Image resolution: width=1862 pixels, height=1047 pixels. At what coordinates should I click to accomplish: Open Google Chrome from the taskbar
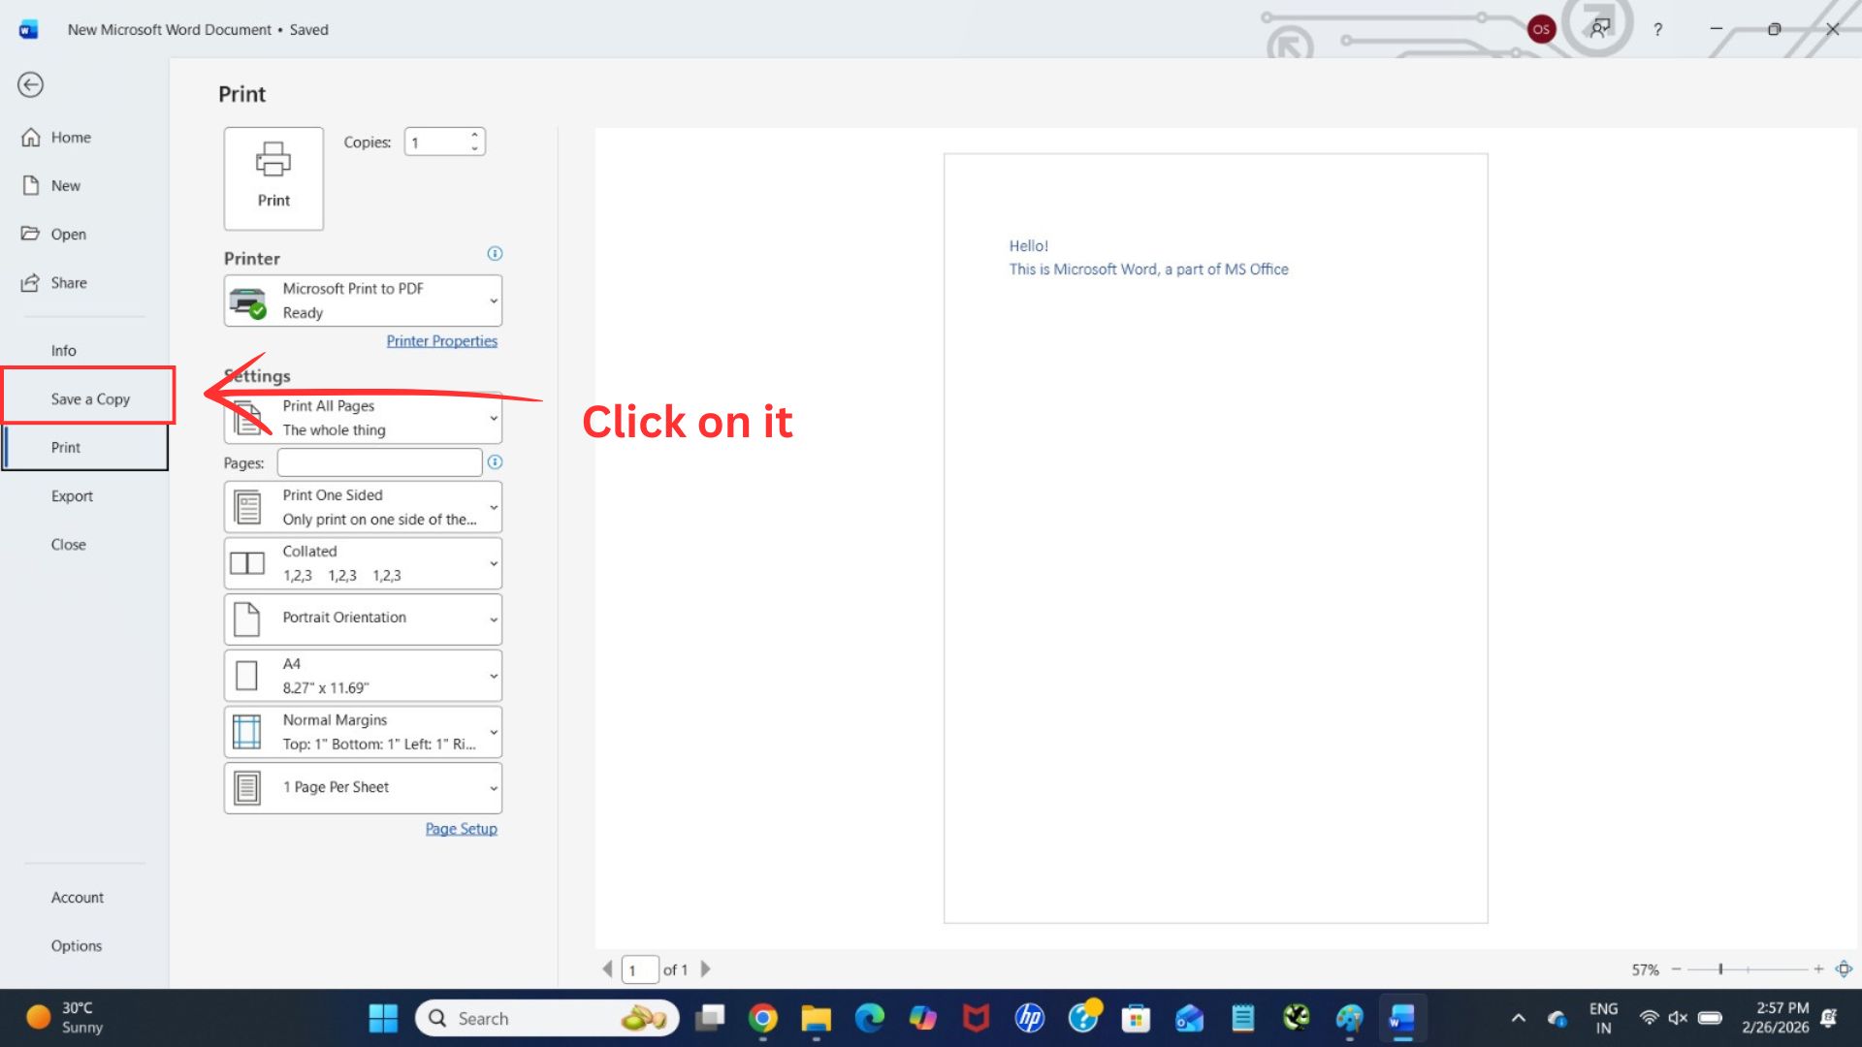tap(763, 1018)
